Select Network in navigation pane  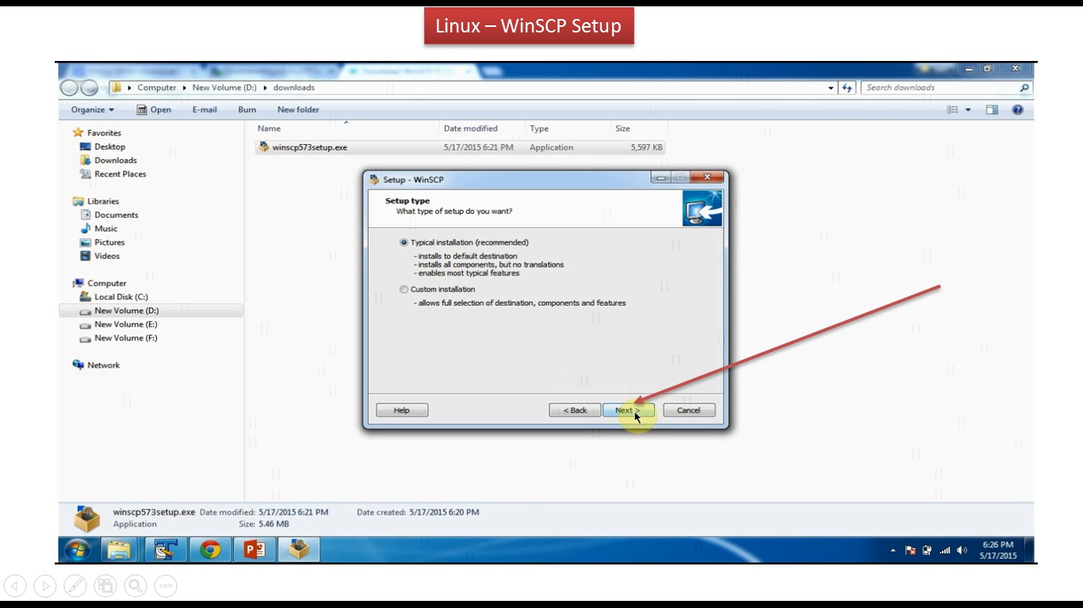pyautogui.click(x=96, y=365)
